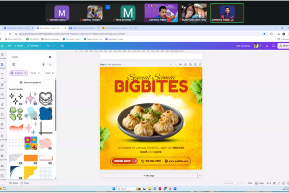This screenshot has height=193, width=289.
Task: Expand the Editing mode dropdown
Action: [x=34, y=45]
